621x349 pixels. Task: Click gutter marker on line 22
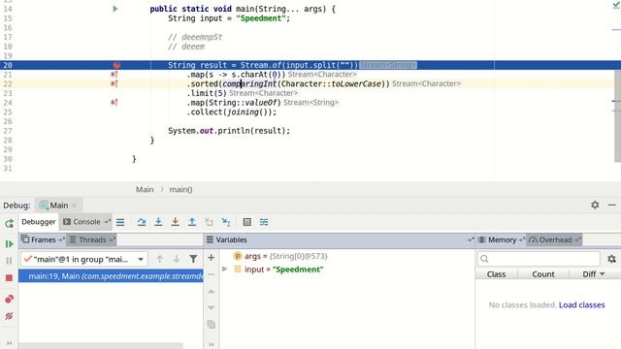pos(114,84)
